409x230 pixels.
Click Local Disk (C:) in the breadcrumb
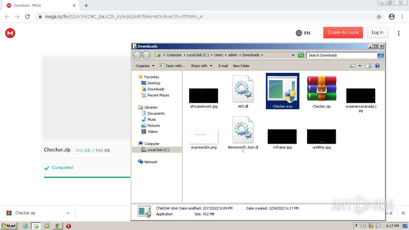coord(198,55)
